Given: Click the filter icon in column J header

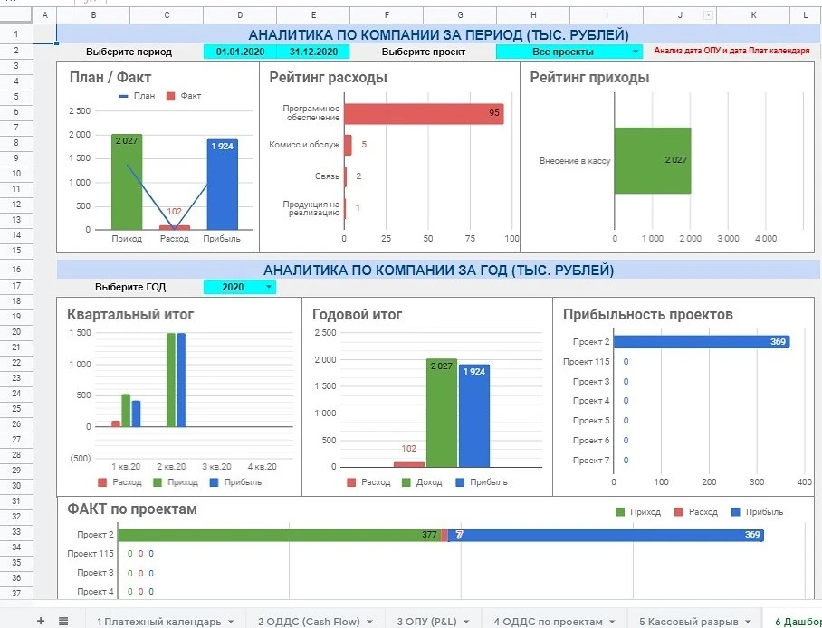Looking at the screenshot, I should pyautogui.click(x=708, y=14).
